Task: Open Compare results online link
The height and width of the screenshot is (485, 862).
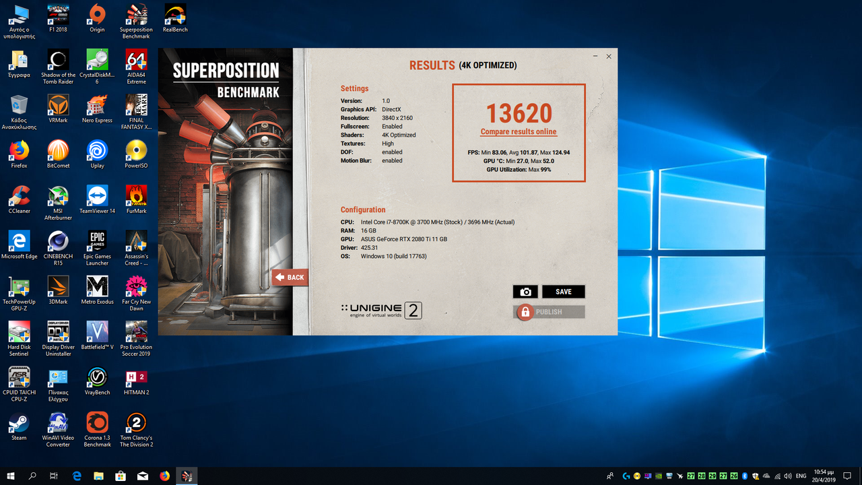Action: point(519,131)
